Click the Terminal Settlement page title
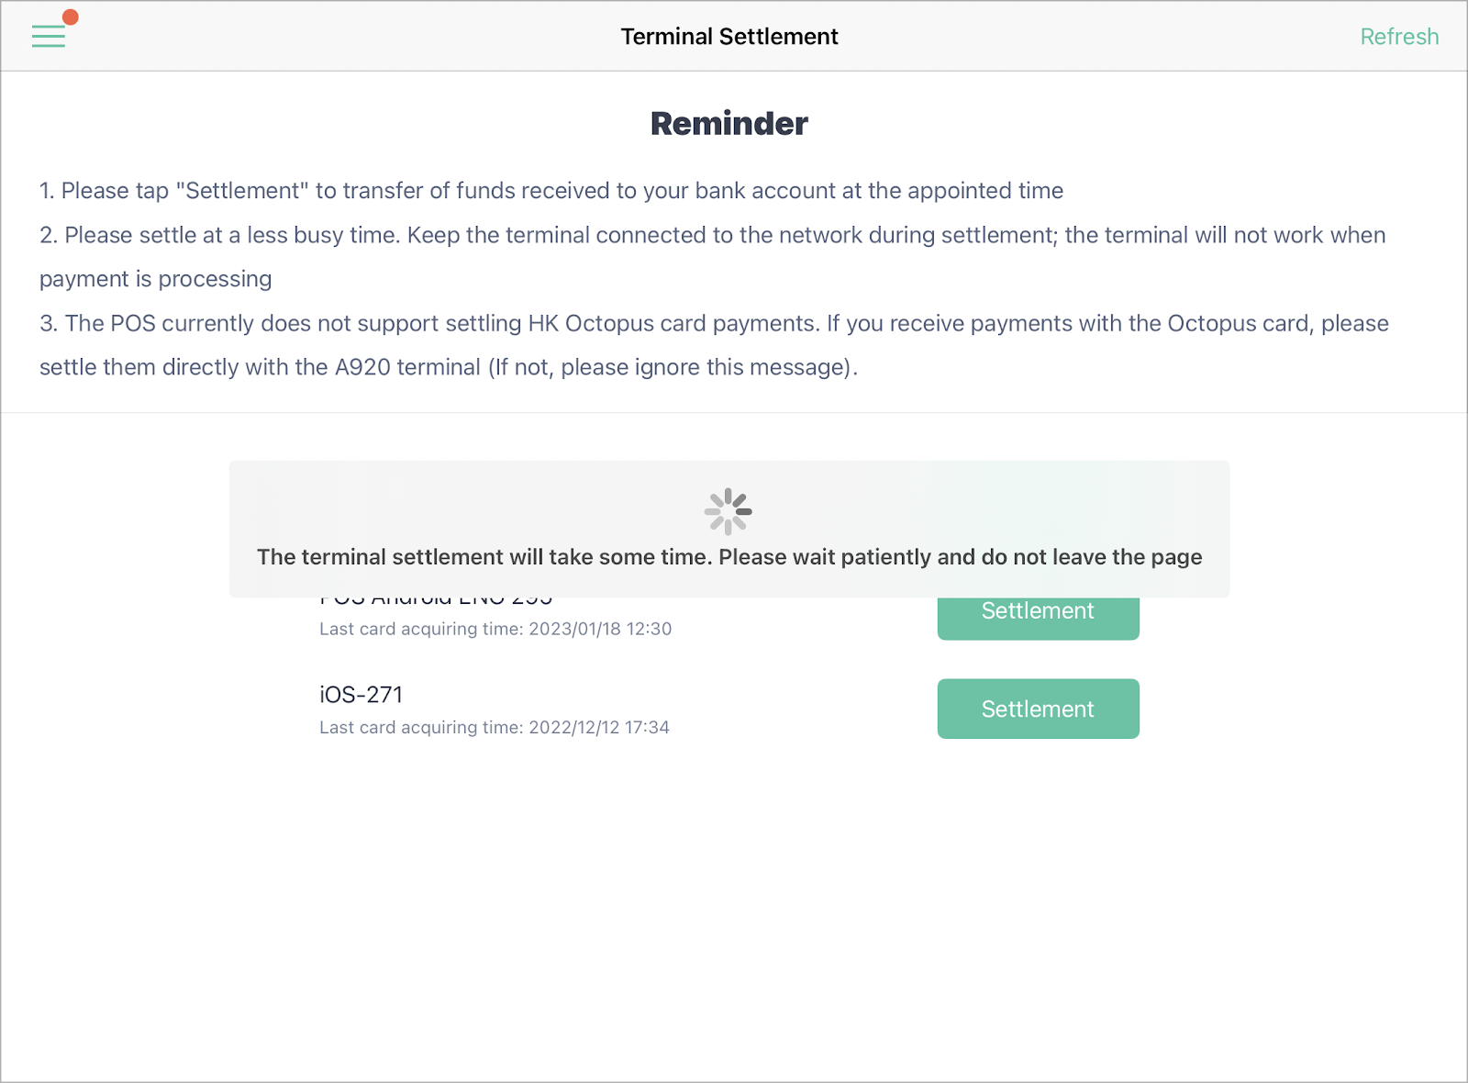 click(729, 37)
